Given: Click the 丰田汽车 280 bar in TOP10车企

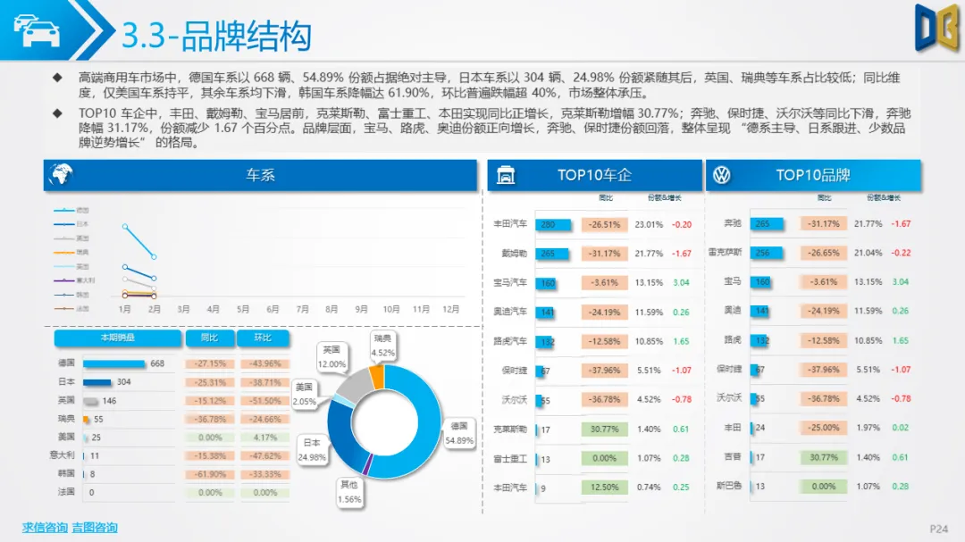Looking at the screenshot, I should (553, 224).
